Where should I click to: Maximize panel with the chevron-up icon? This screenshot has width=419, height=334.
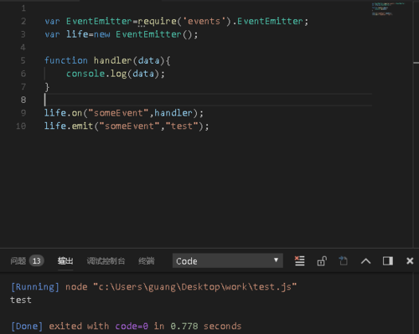[365, 261]
